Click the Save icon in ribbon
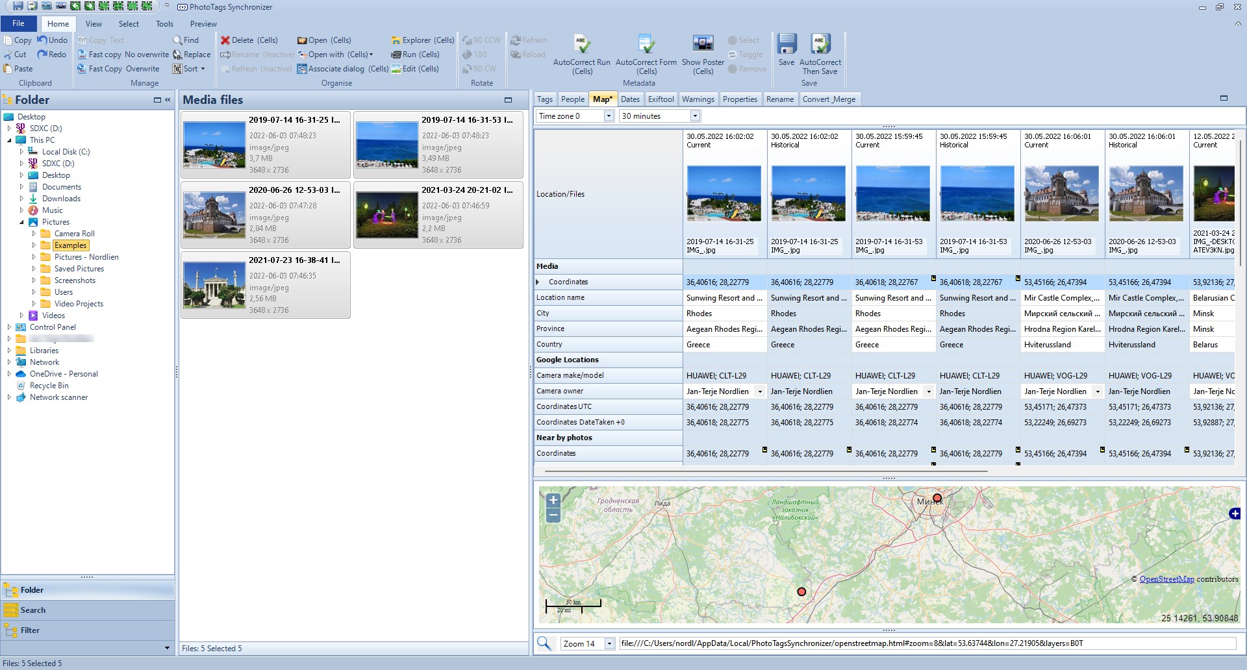The width and height of the screenshot is (1247, 670). click(x=787, y=44)
